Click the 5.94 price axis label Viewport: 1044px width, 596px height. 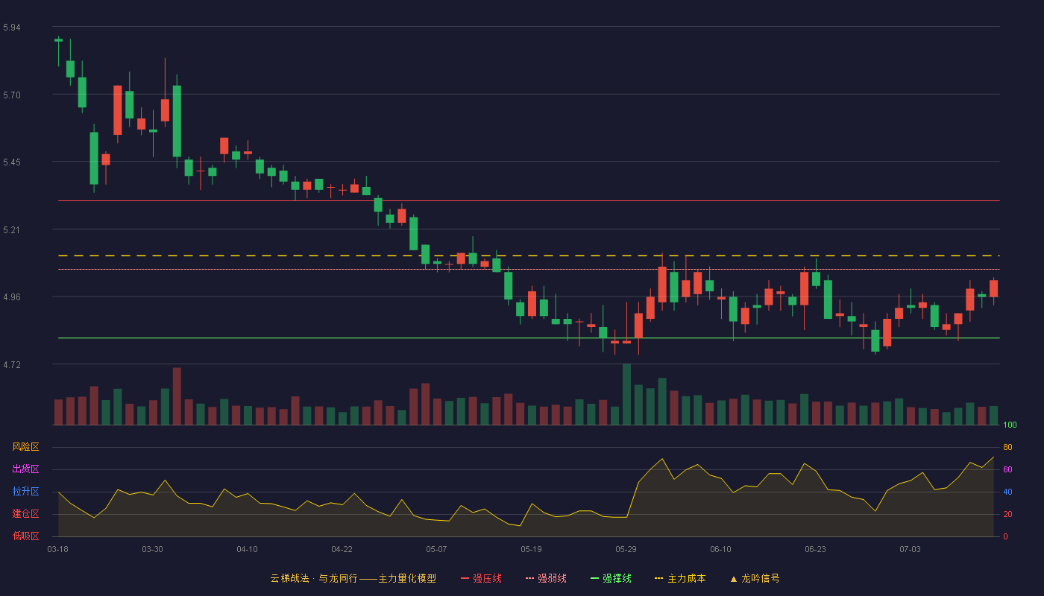(x=12, y=28)
